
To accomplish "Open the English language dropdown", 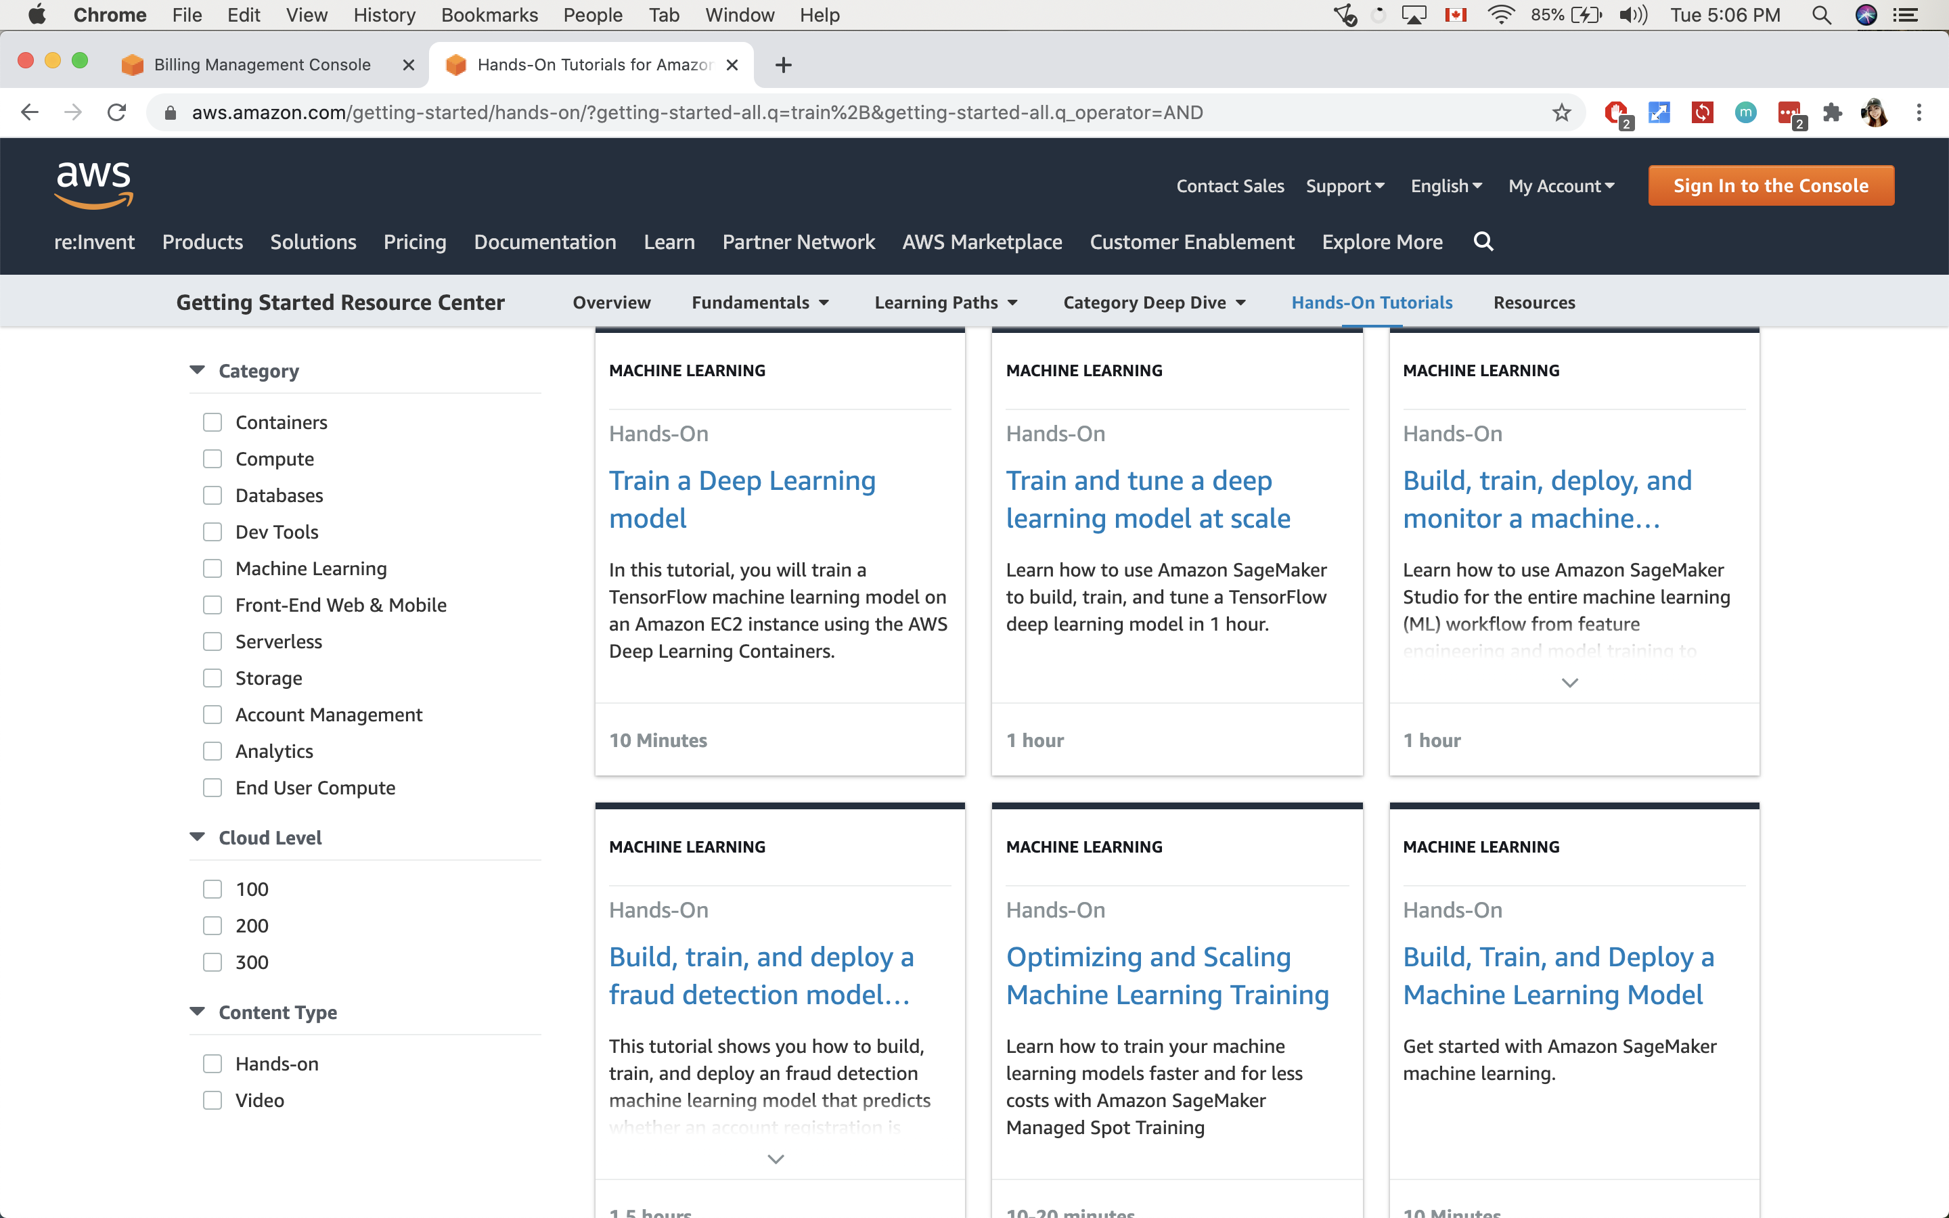I will click(x=1446, y=186).
